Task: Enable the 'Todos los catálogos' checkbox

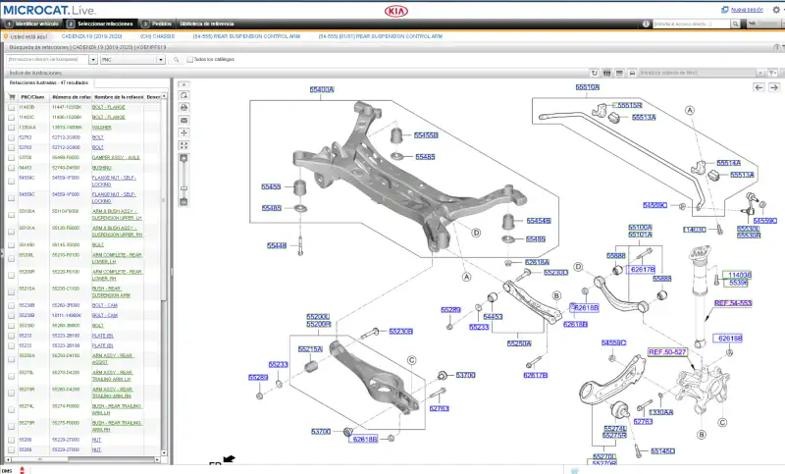Action: 189,60
